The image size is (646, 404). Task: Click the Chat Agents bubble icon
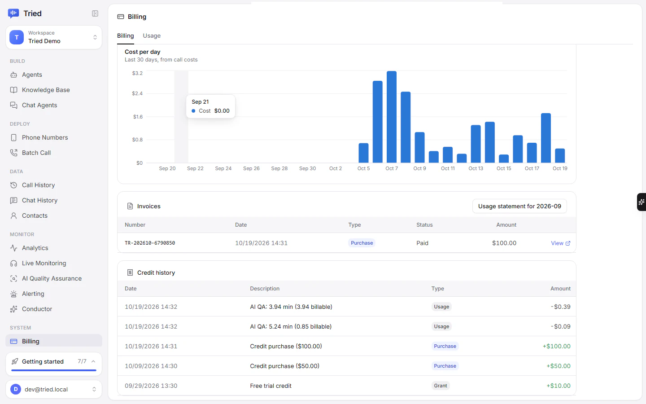point(14,105)
